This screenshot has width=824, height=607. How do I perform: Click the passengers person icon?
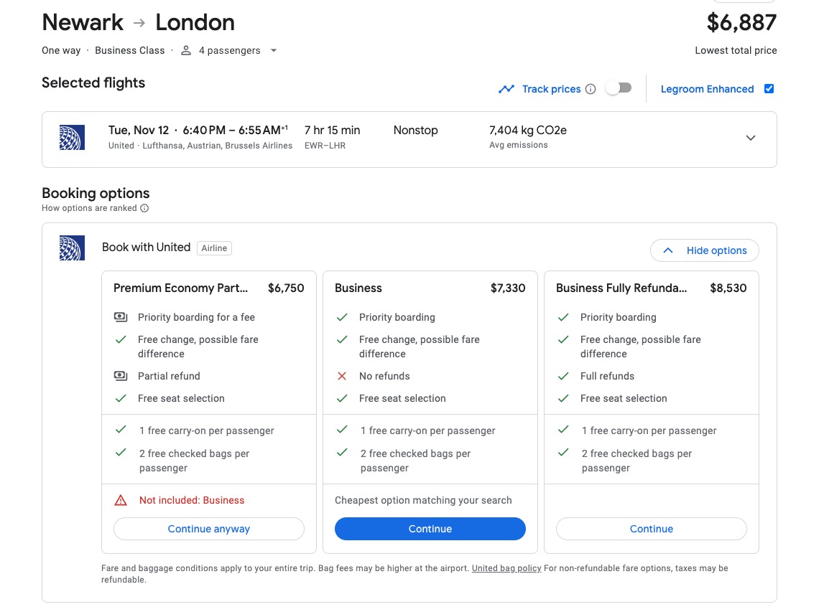[x=186, y=50]
